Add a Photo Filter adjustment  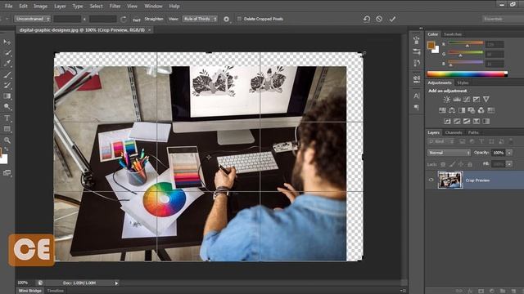(472, 110)
